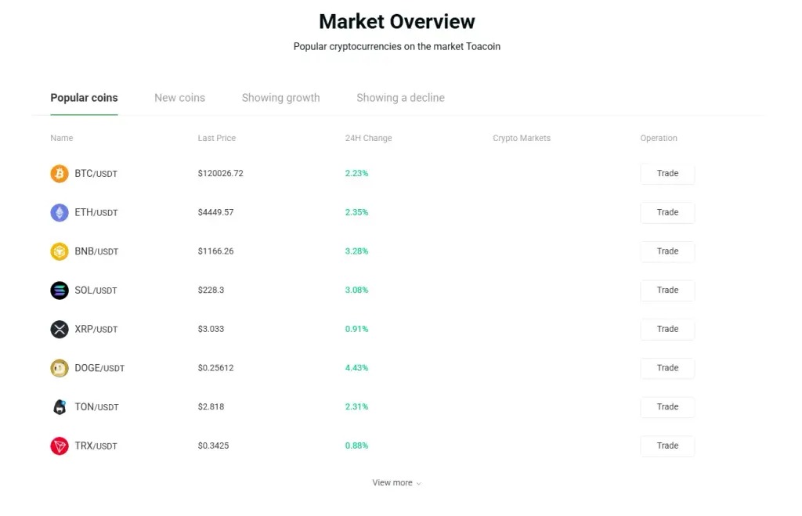Click the 2.31% change value

[x=356, y=406]
